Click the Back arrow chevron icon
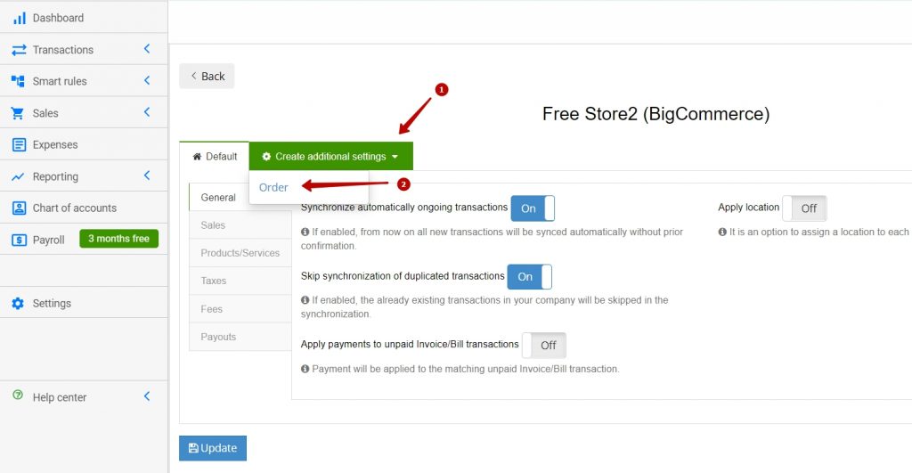912x473 pixels. tap(193, 76)
